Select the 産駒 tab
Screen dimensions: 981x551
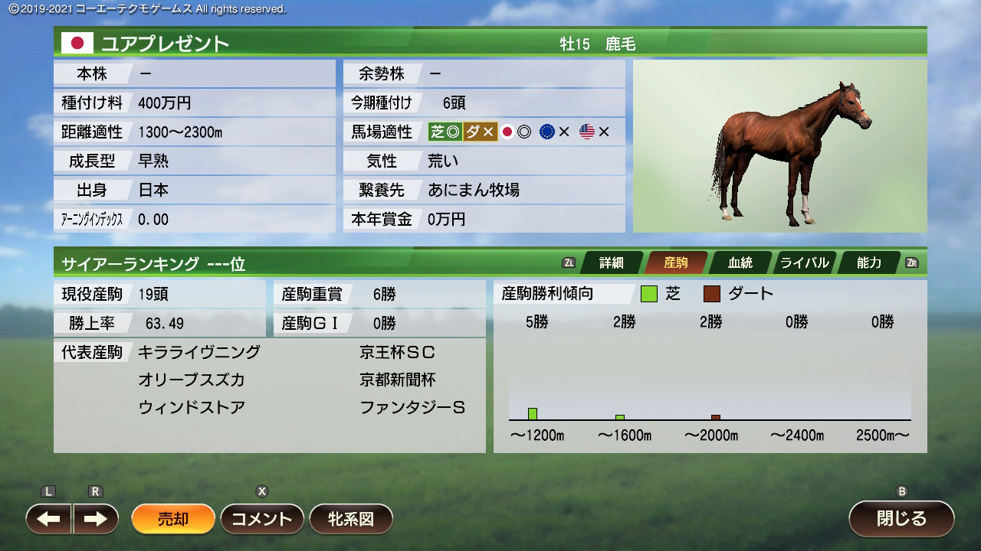point(676,262)
